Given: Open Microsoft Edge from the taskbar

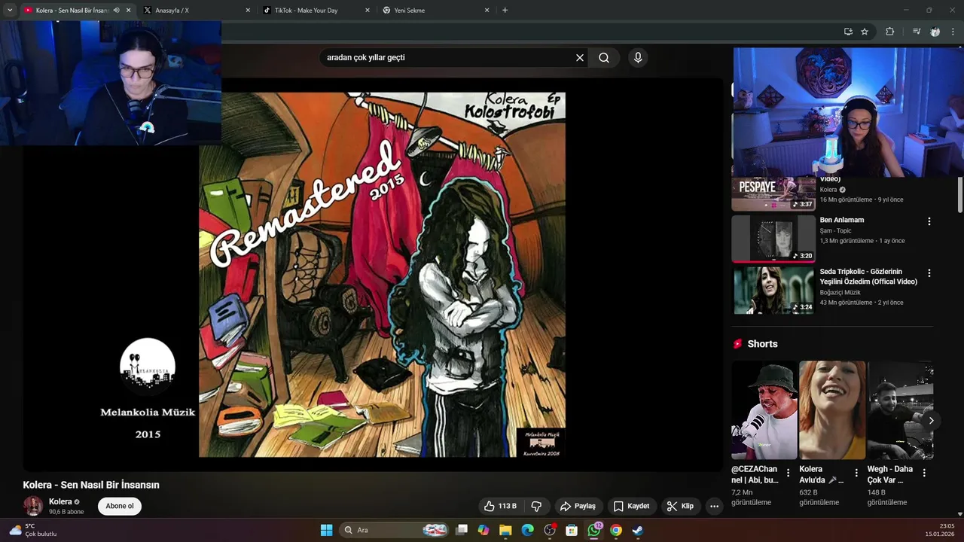Looking at the screenshot, I should click(527, 530).
